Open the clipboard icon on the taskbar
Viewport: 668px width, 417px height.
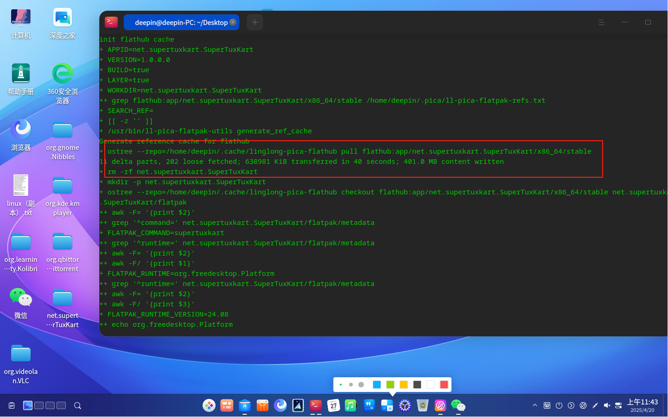(12, 405)
